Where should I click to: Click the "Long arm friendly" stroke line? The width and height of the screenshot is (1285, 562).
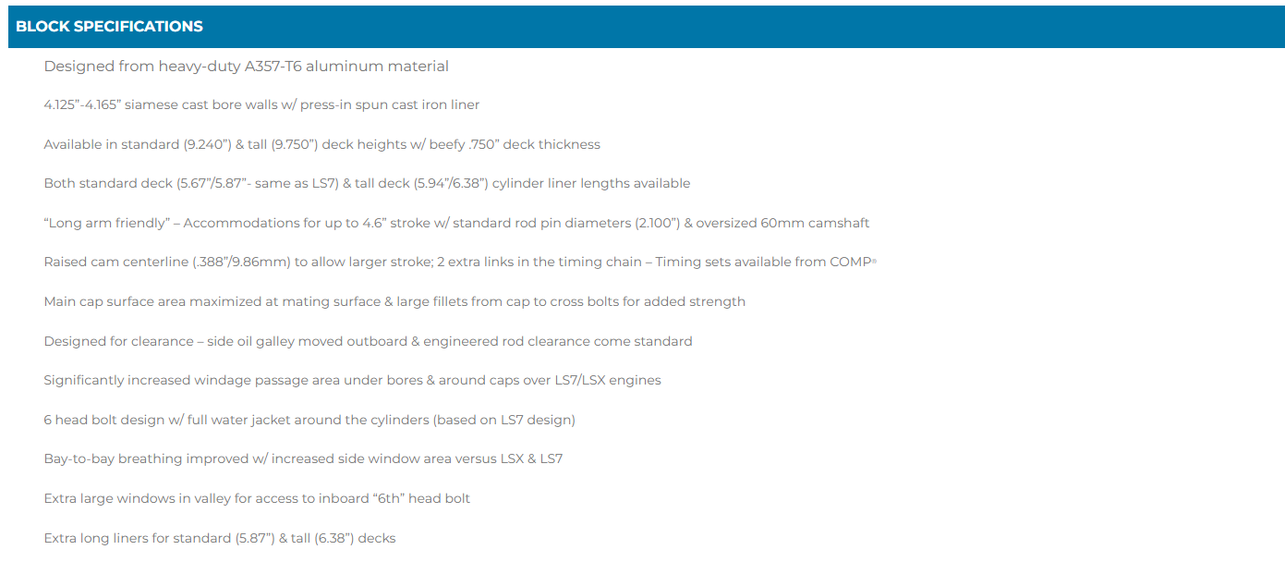[456, 224]
